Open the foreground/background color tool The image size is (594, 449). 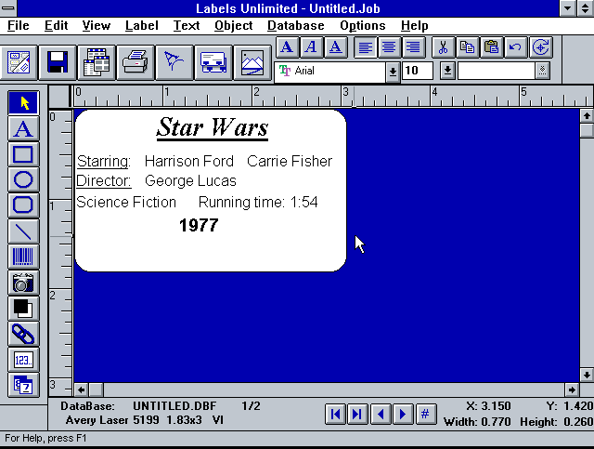tap(23, 309)
